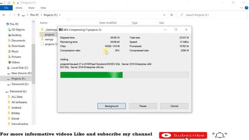Open Downloads in navigation pane
Image resolution: width=249 pixels, height=140 pixels.
tap(18, 46)
